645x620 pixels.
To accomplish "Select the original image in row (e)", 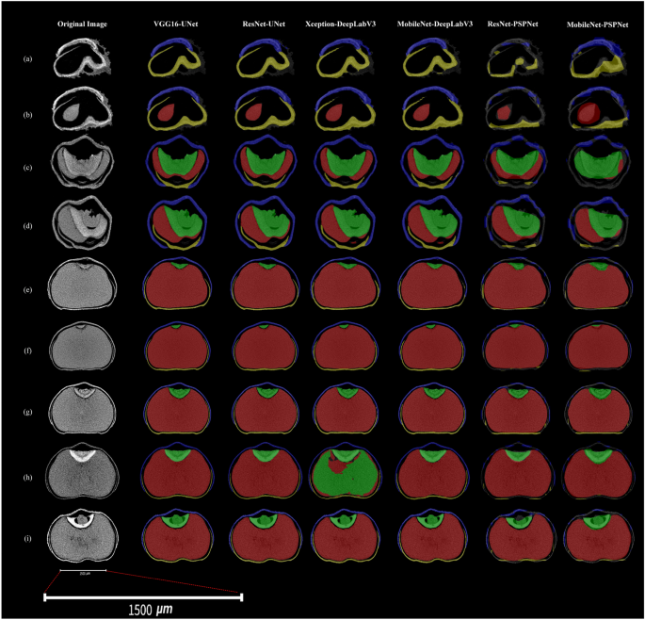I will [82, 284].
